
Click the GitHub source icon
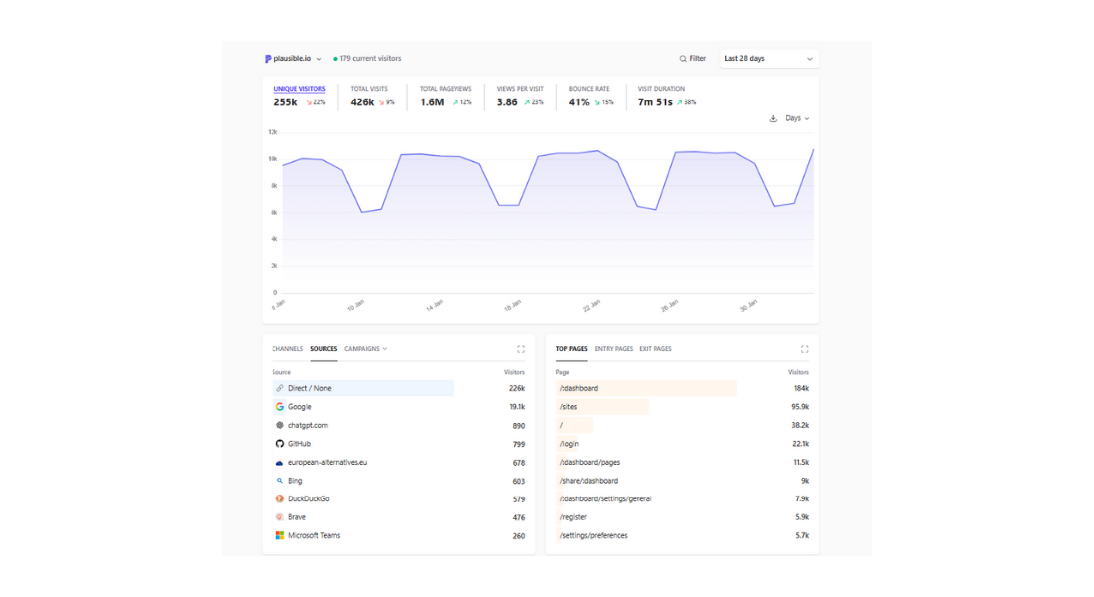(x=280, y=444)
